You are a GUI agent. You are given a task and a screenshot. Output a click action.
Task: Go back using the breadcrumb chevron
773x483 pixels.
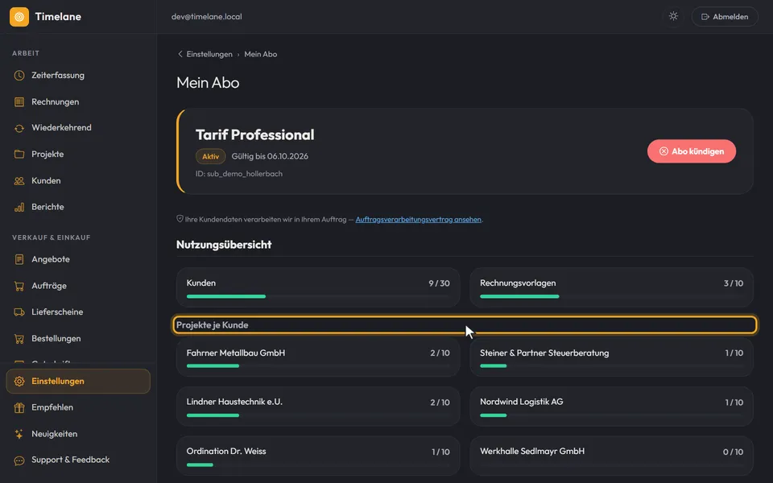coord(180,54)
